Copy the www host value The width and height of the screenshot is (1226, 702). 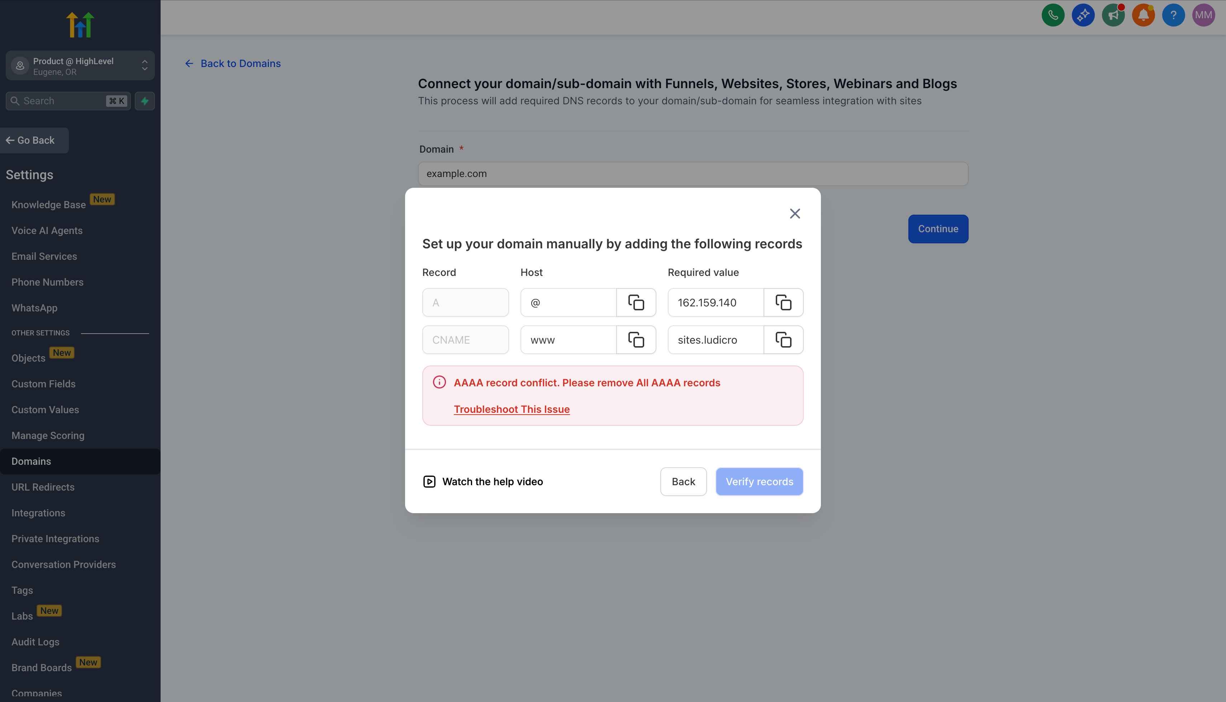click(636, 339)
